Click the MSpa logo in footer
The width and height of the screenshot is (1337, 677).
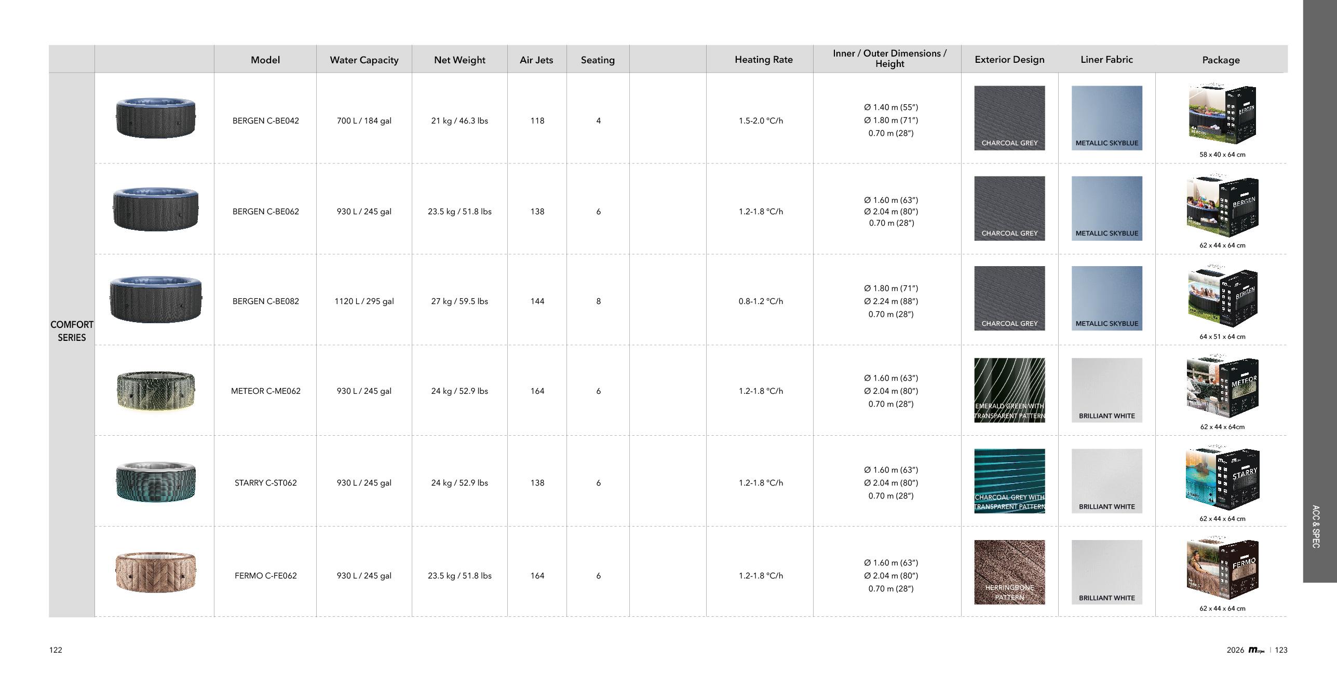[1256, 650]
